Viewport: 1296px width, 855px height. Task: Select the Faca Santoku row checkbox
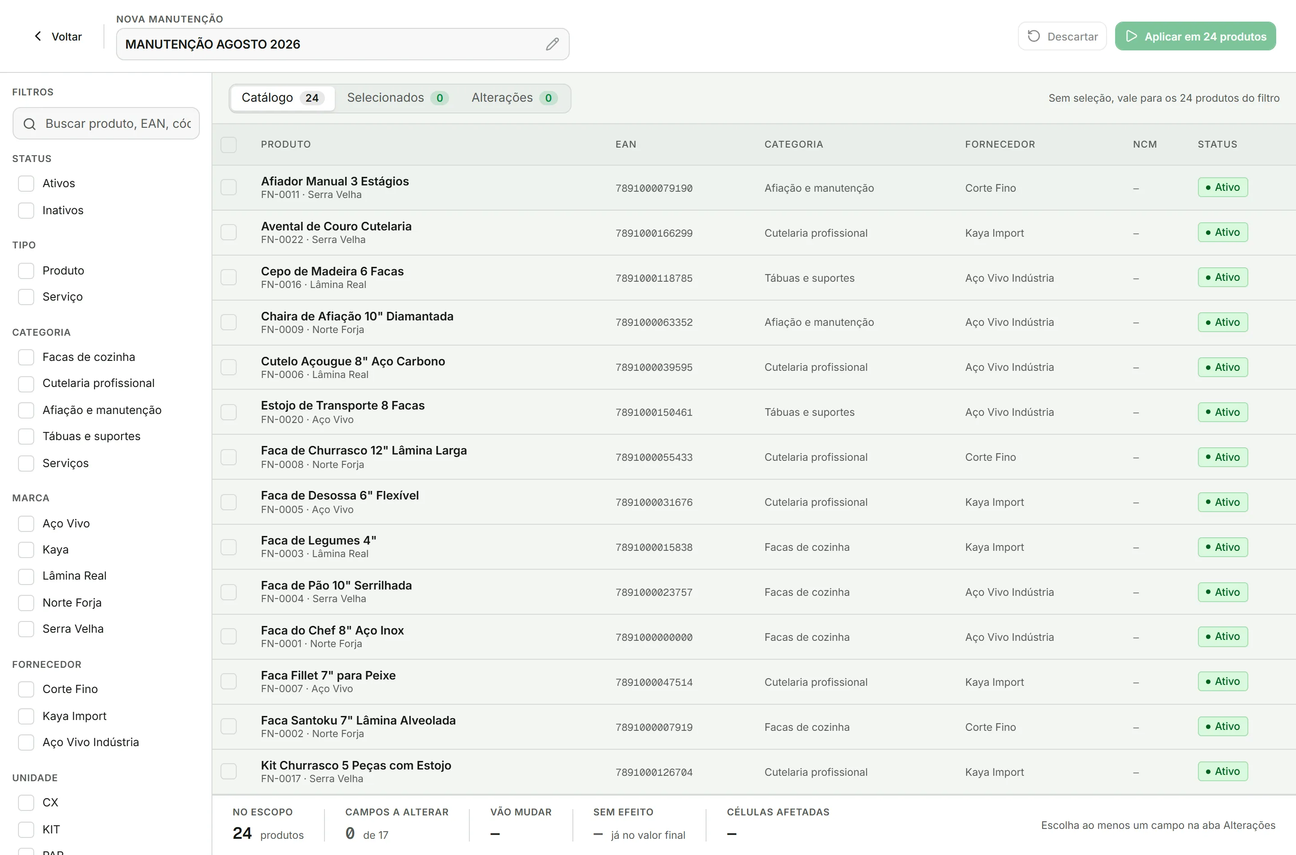pos(229,727)
